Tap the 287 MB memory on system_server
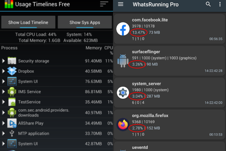This screenshot has height=151, width=226. [x=153, y=96]
